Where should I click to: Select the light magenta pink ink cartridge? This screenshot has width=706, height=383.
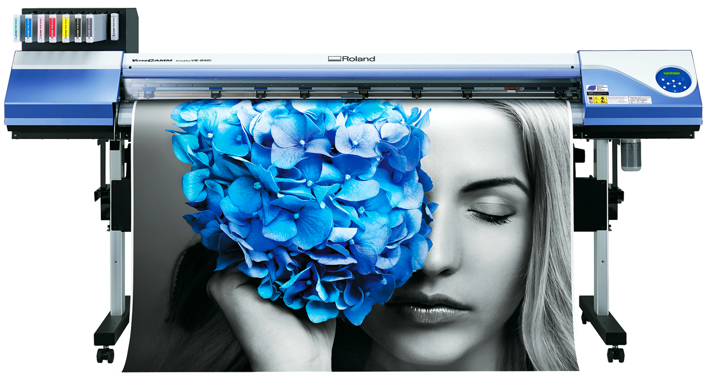pyautogui.click(x=41, y=28)
